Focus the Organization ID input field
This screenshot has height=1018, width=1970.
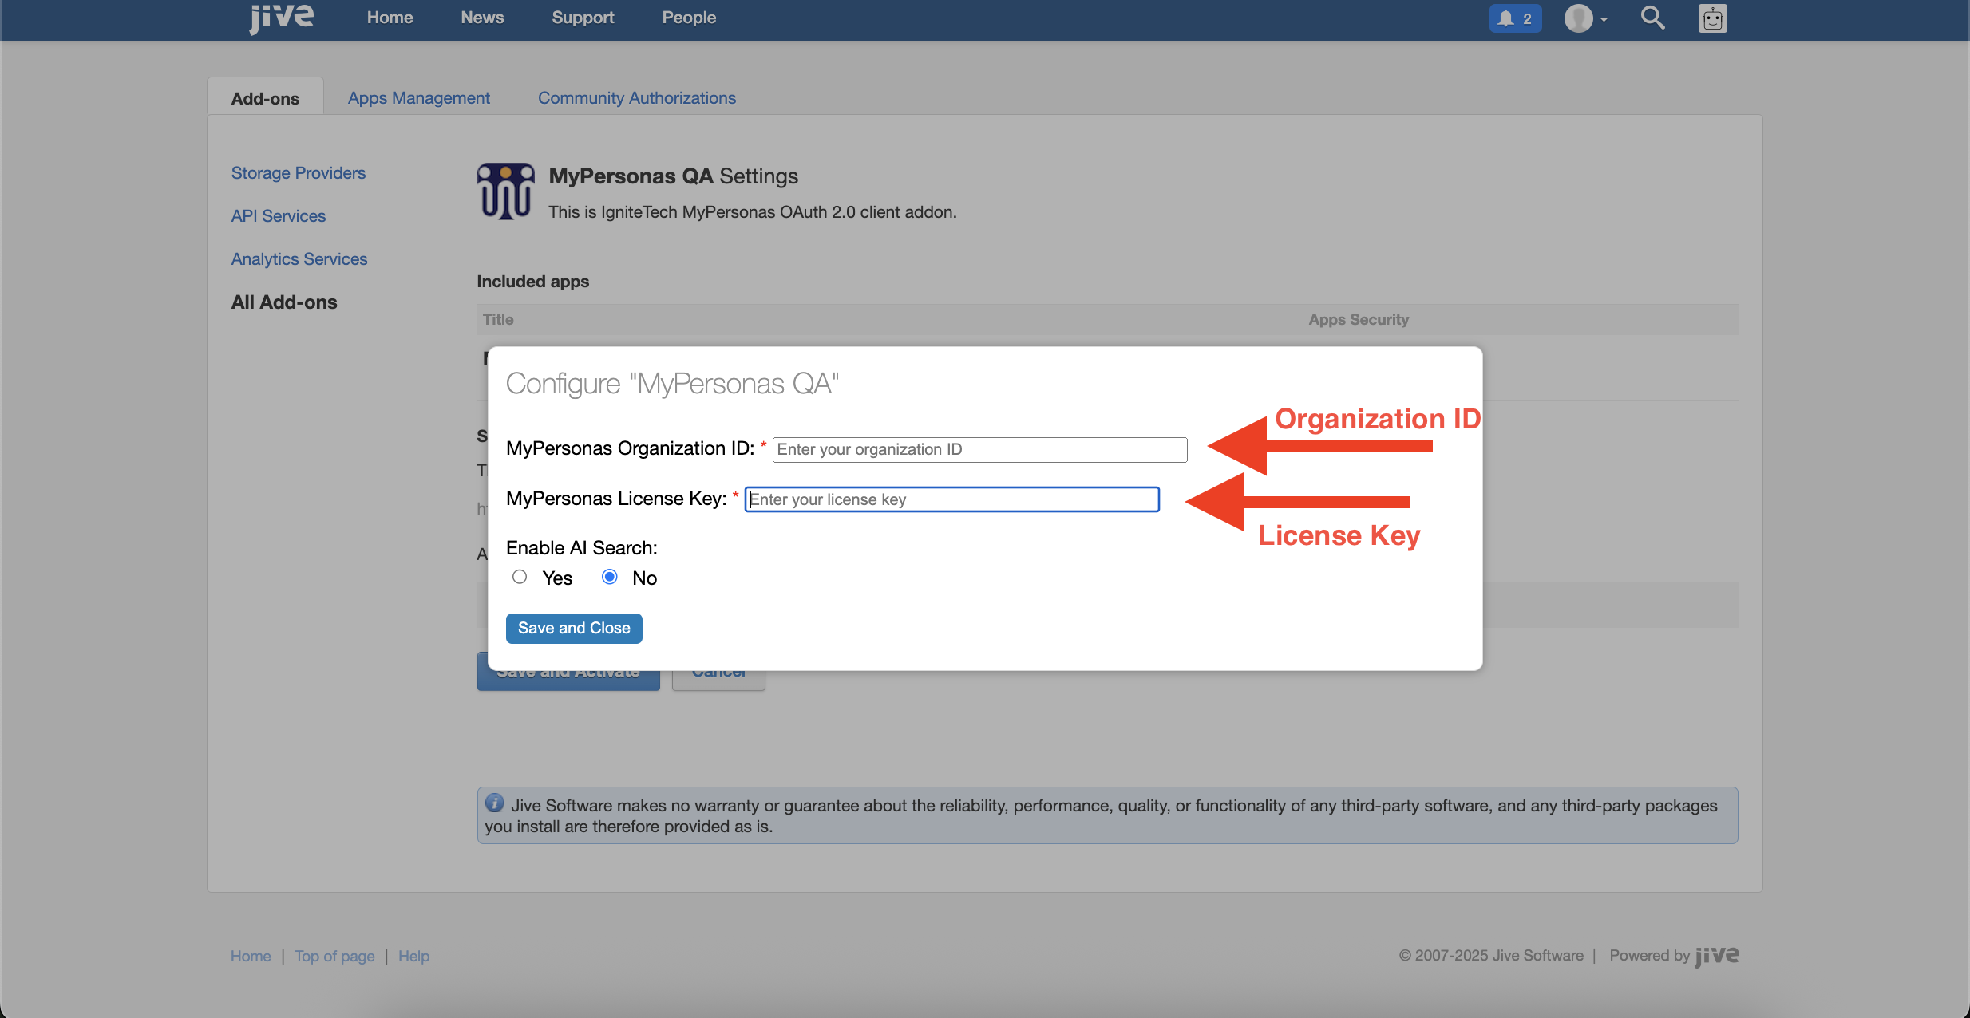979,449
